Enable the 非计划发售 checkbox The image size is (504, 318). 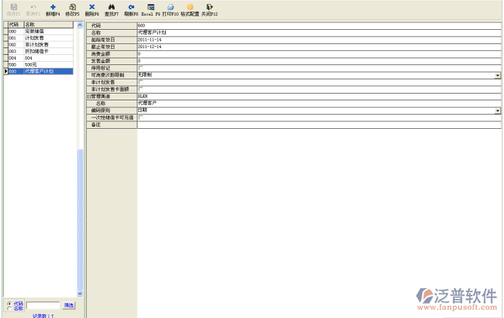(x=141, y=83)
